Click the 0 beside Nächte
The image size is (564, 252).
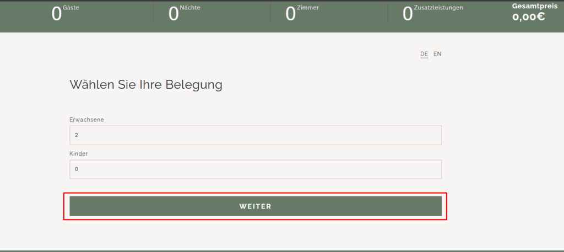click(173, 14)
